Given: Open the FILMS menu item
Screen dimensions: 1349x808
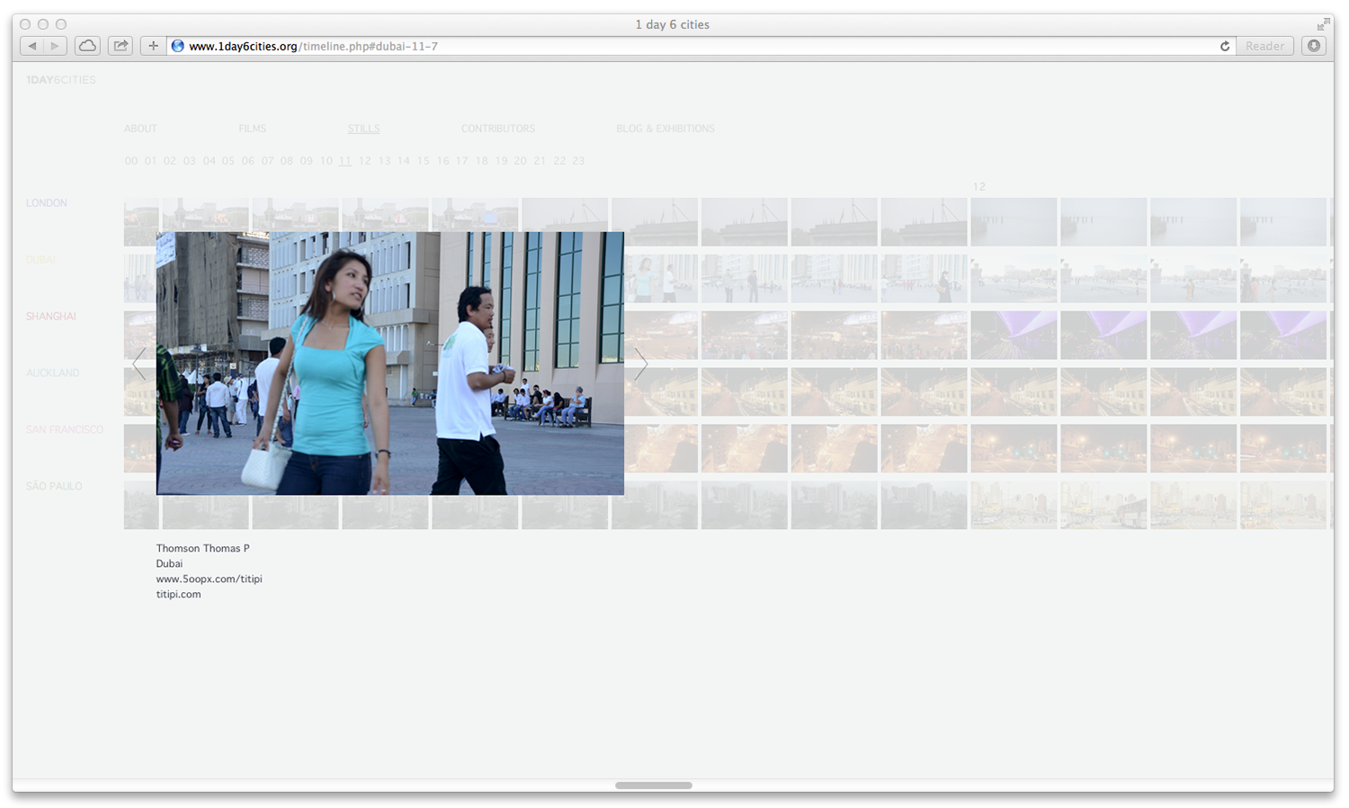Looking at the screenshot, I should [252, 129].
